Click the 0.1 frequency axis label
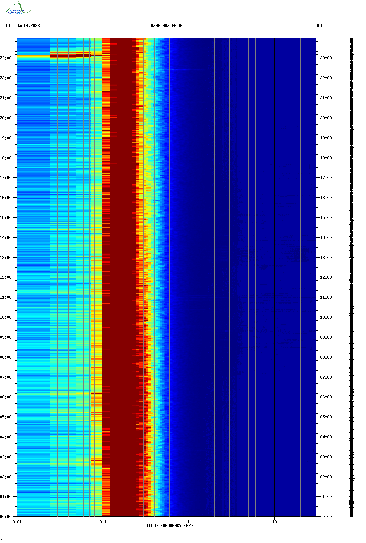366x543 pixels. [x=103, y=522]
